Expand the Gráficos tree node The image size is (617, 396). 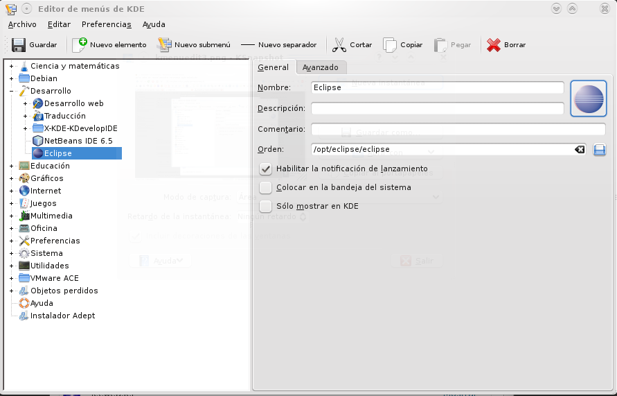pos(11,178)
